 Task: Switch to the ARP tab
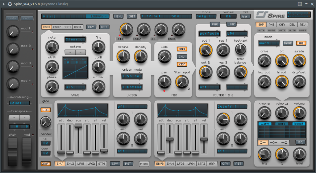(x=212, y=163)
